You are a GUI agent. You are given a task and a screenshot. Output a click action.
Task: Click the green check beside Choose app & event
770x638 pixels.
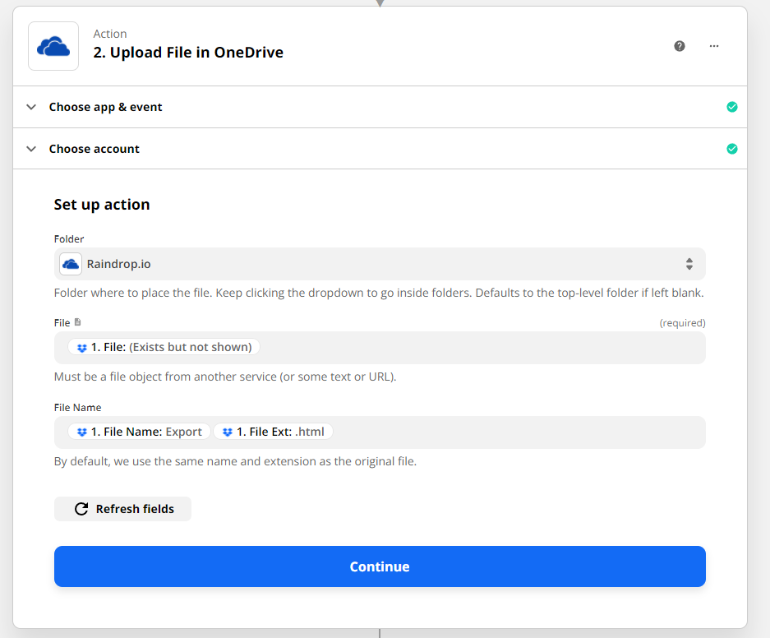coord(731,107)
